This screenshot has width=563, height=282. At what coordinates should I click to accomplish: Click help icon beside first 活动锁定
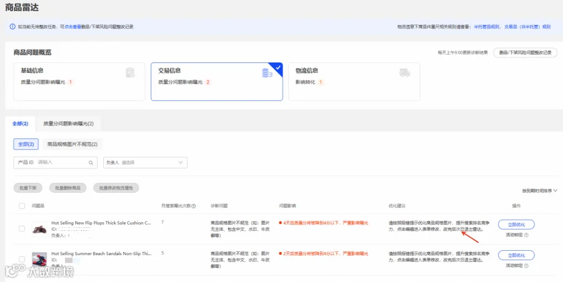pos(526,235)
